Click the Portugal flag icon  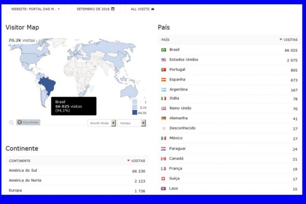point(164,70)
